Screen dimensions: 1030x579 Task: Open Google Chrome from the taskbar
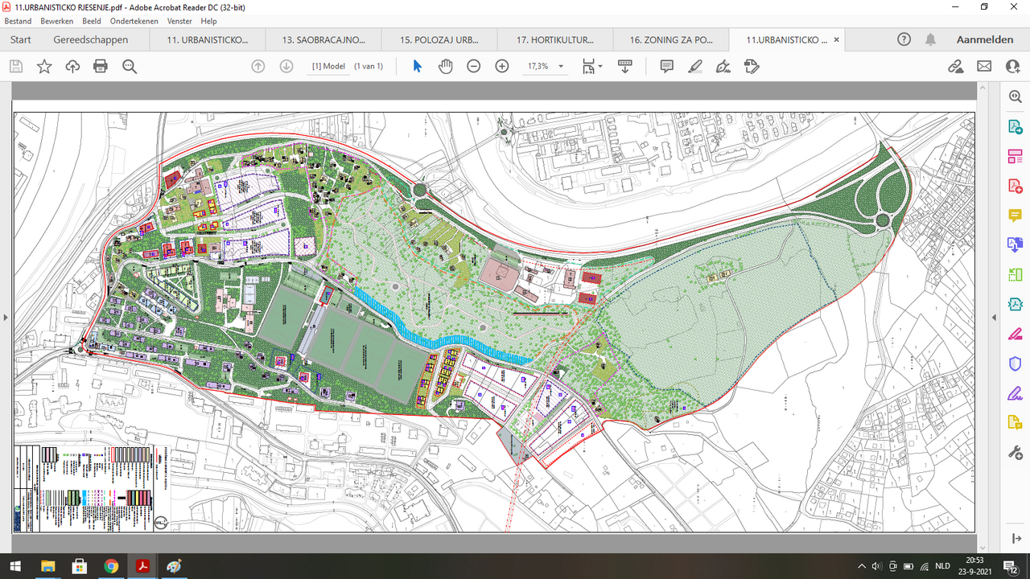111,566
